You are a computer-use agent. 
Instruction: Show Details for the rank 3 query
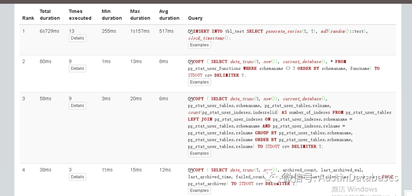[77, 106]
